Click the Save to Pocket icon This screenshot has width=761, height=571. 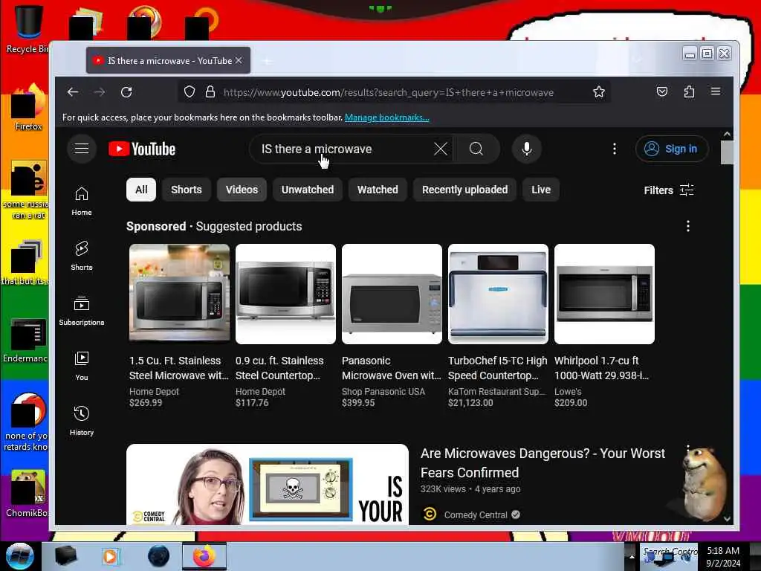(662, 91)
